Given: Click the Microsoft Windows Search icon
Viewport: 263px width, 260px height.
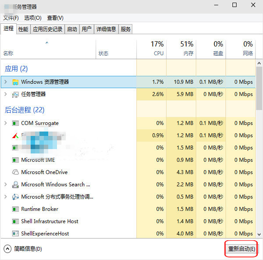Looking at the screenshot, I should [15, 185].
